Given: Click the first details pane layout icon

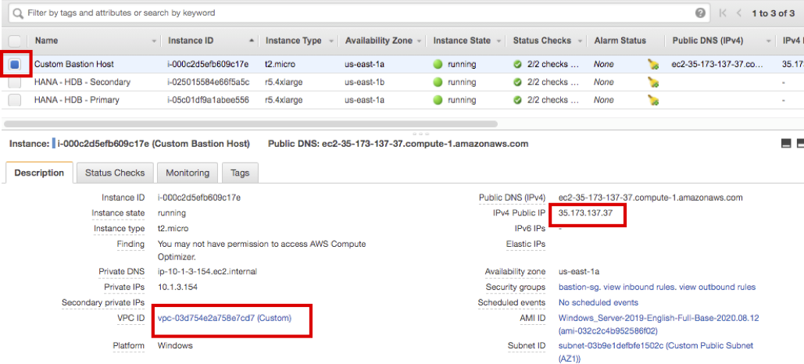Looking at the screenshot, I should (x=786, y=144).
